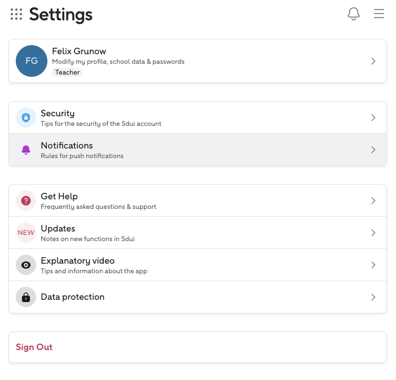The image size is (396, 380).
Task: Expand the Data protection row chevron
Action: click(373, 297)
